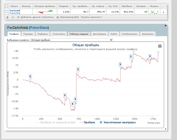Click the profit history sparkline in the table row

[45, 12]
